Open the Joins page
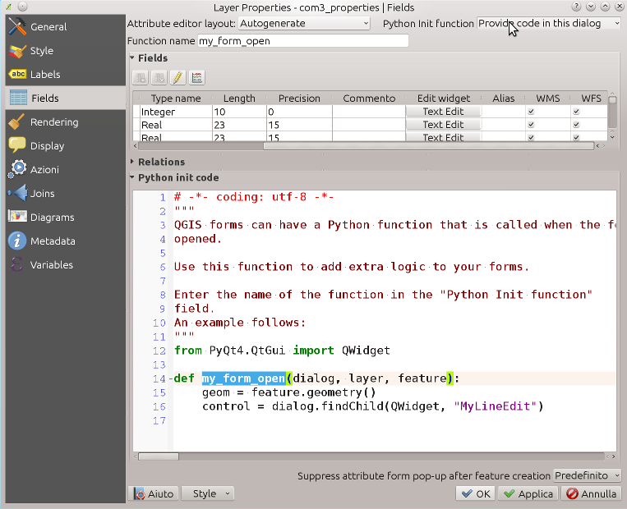The image size is (627, 509). coord(65,194)
